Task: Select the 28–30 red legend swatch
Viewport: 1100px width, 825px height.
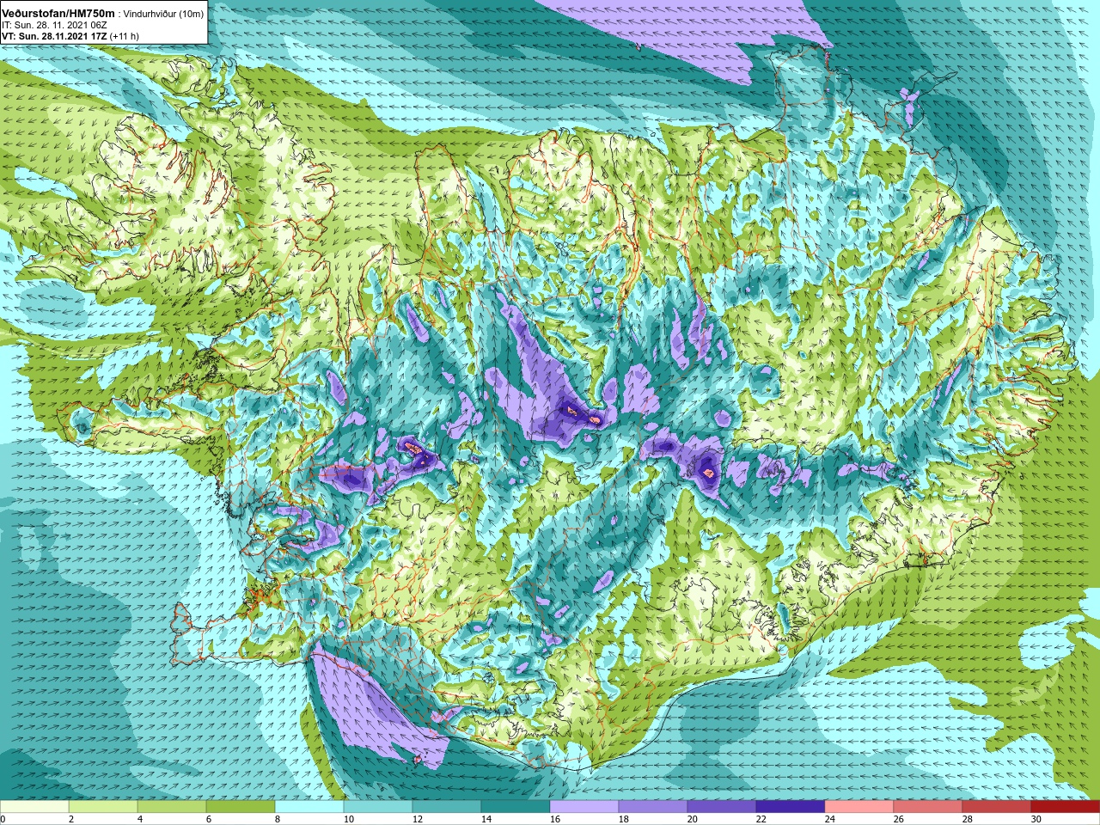Action: [997, 807]
